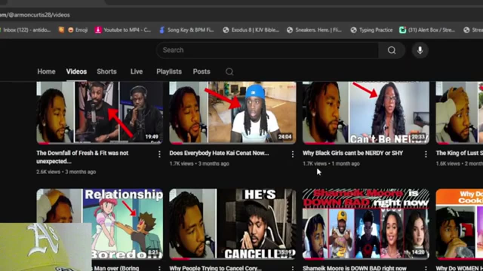
Task: Open the Live tab
Action: pyautogui.click(x=137, y=72)
